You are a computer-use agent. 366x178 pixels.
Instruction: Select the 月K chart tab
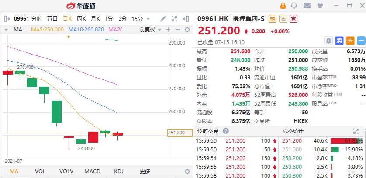[x=95, y=19]
